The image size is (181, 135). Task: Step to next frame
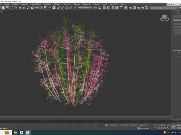164,125
